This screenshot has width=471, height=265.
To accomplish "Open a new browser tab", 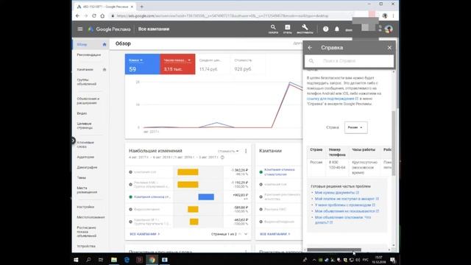I will tap(141, 7).
